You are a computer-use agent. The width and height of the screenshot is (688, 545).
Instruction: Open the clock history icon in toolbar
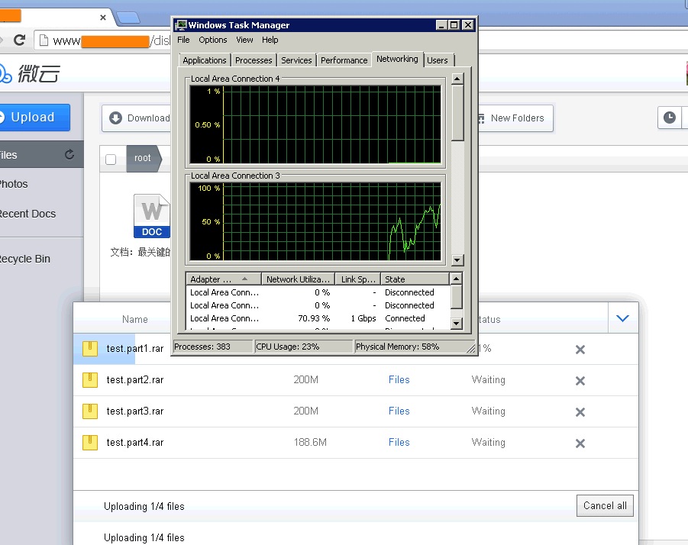point(669,118)
